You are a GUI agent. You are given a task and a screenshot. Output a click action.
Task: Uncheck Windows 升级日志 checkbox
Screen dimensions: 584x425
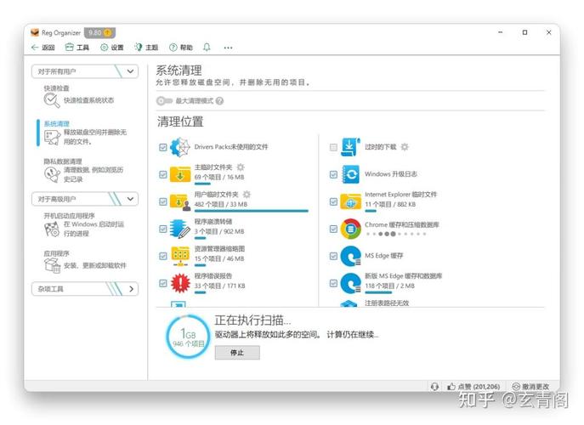(x=334, y=174)
